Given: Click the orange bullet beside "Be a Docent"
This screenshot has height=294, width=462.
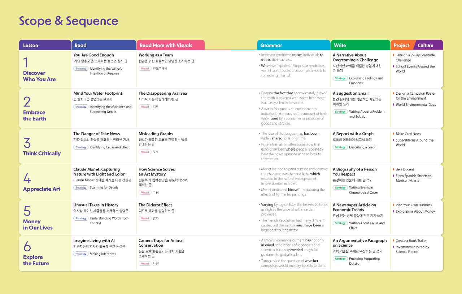Looking at the screenshot, I should click(x=393, y=169).
